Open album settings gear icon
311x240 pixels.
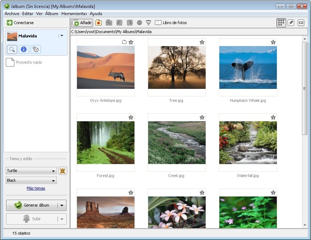(36, 49)
